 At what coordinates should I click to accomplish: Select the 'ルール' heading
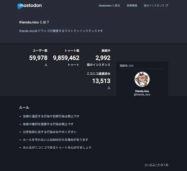24,107
